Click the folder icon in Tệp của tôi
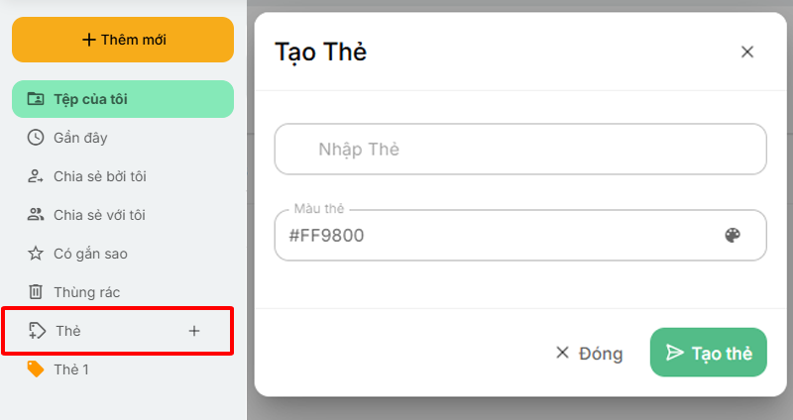 point(36,99)
